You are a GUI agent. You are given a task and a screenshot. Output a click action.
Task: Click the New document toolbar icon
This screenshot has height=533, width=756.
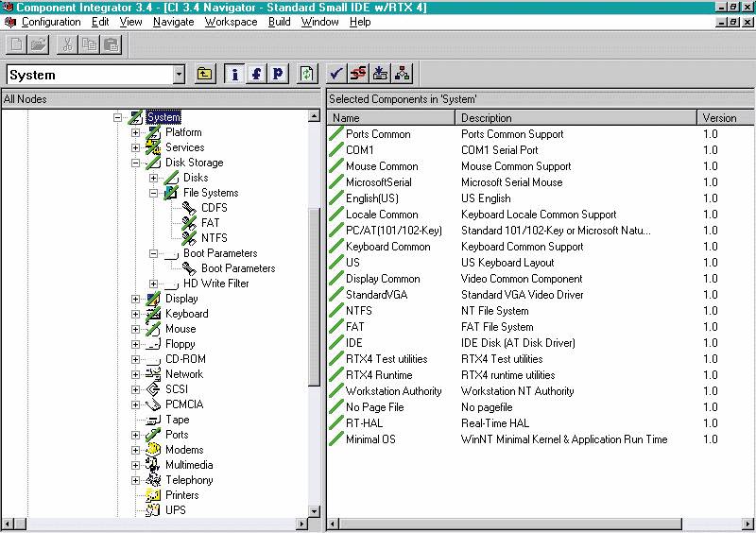tap(16, 44)
